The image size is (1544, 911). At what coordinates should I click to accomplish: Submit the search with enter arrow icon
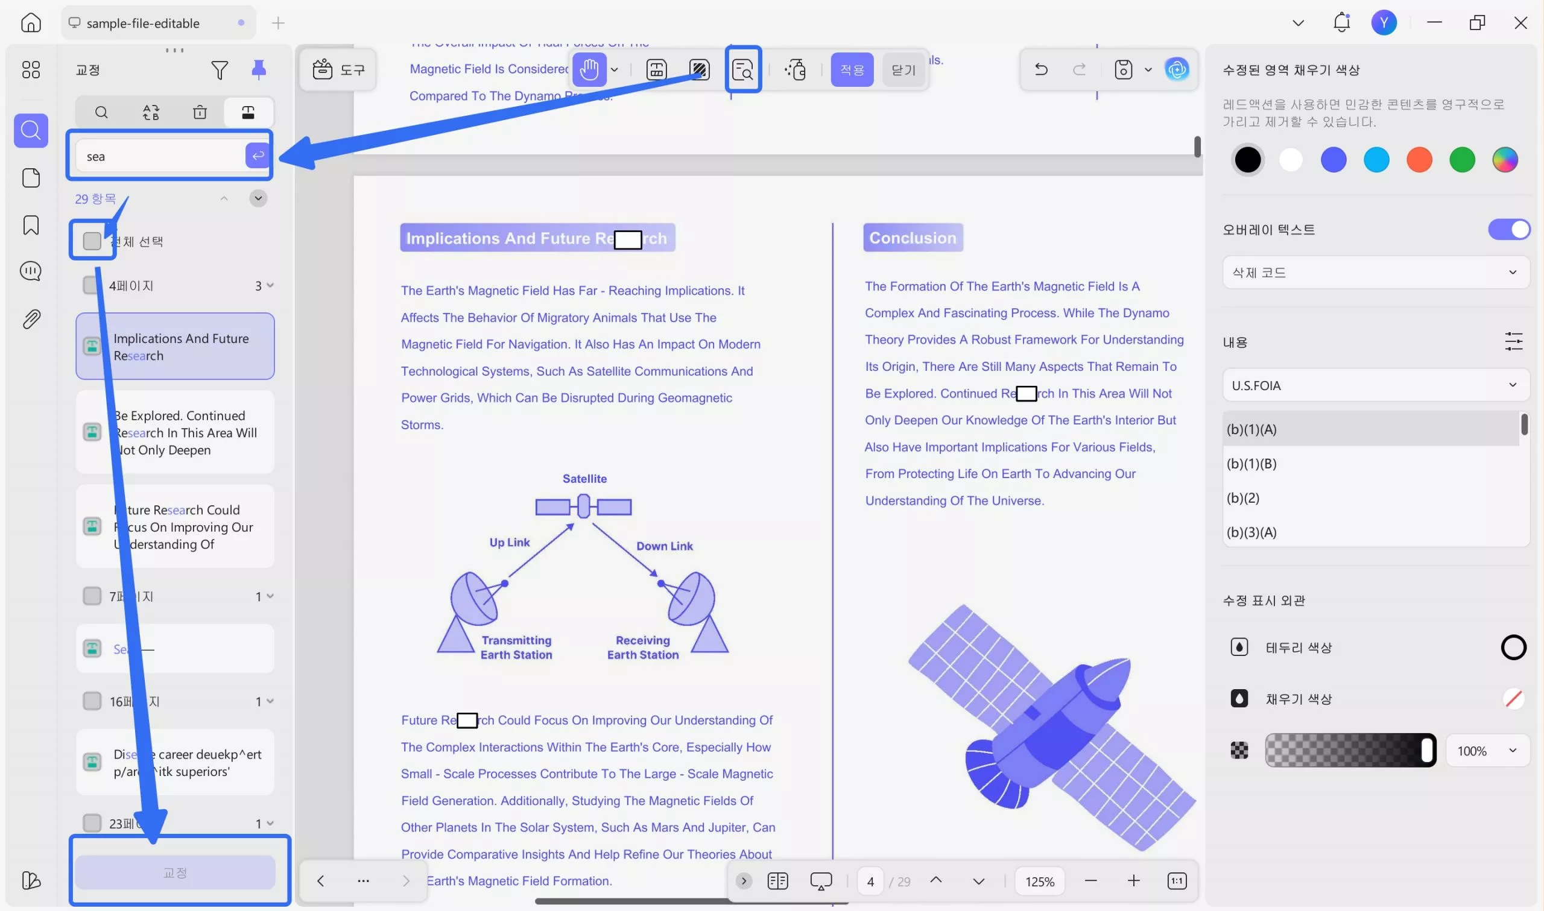[258, 156]
